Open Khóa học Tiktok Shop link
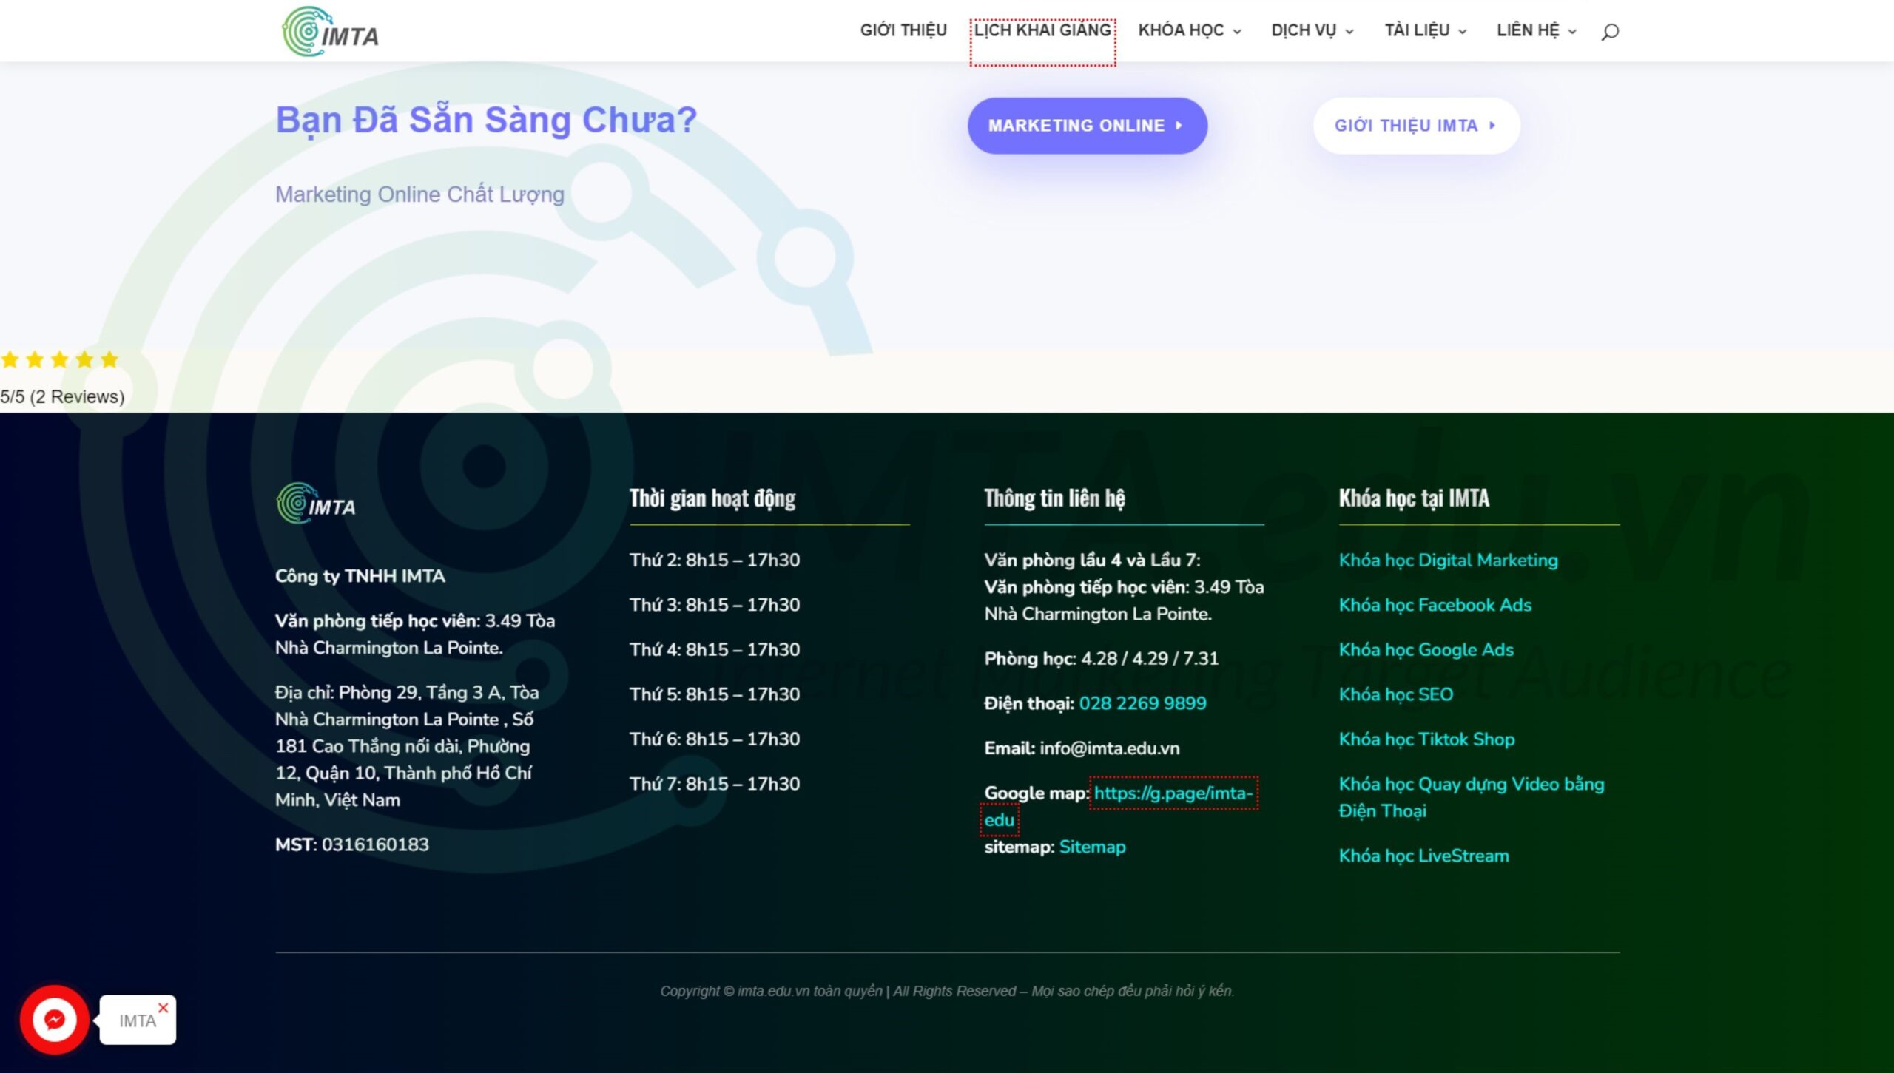This screenshot has height=1073, width=1894. pos(1426,739)
